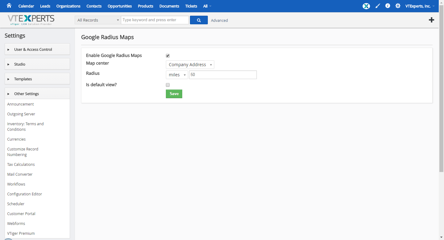
Task: Open the Tickets module
Action: click(191, 6)
